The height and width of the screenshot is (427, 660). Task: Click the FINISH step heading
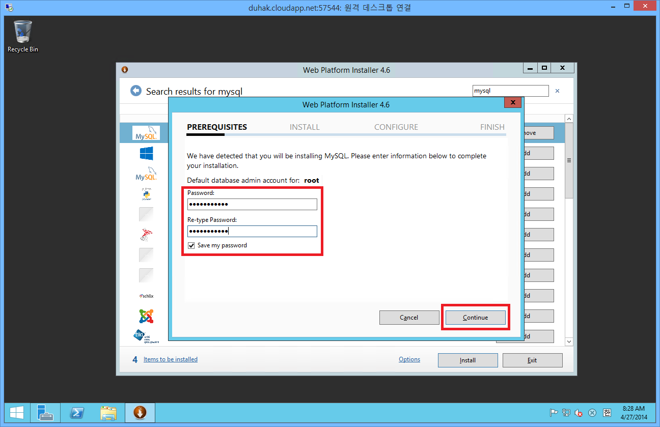[x=492, y=127]
